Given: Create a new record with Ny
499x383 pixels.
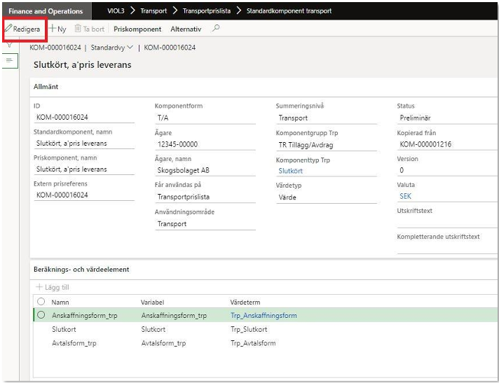Looking at the screenshot, I should click(x=57, y=29).
